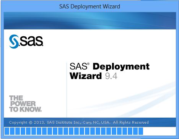179x139 pixels.
Task: Click the bold 'Wizard' heading word
Action: (86, 76)
